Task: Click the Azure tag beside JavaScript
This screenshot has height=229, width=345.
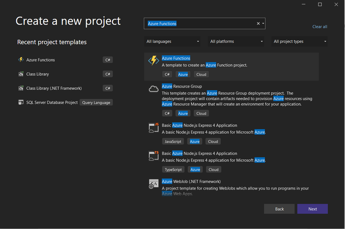Action: (x=195, y=141)
